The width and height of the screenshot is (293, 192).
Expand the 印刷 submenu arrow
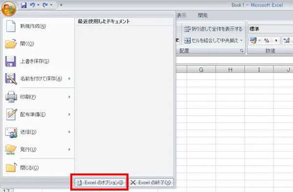click(x=69, y=97)
